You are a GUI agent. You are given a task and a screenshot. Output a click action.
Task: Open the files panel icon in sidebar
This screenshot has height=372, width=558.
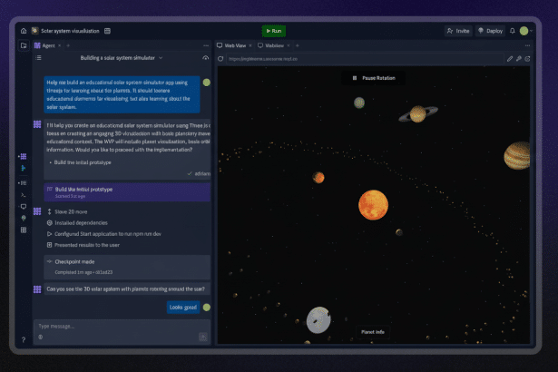24,45
